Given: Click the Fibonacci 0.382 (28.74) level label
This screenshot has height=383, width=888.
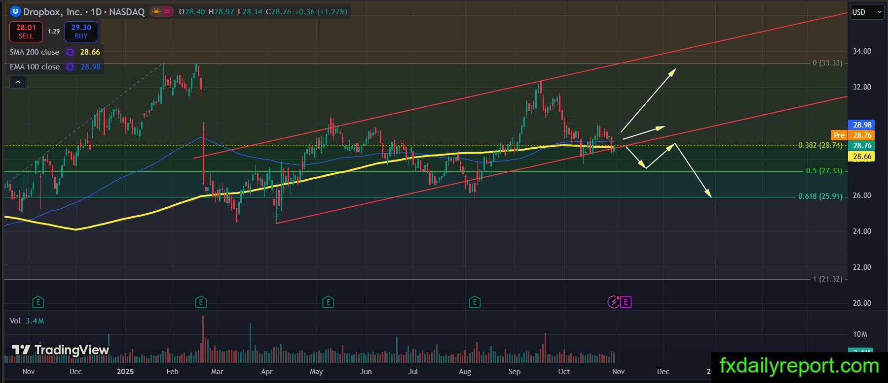Looking at the screenshot, I should 820,146.
